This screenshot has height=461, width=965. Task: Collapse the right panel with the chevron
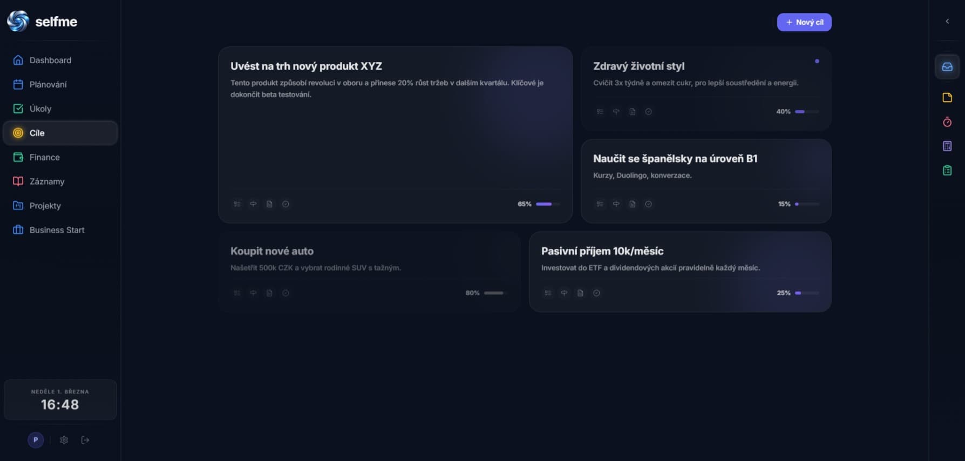coord(947,21)
